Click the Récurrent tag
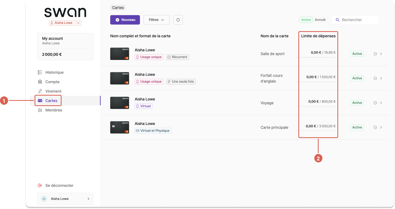This screenshot has width=395, height=209. (x=178, y=57)
